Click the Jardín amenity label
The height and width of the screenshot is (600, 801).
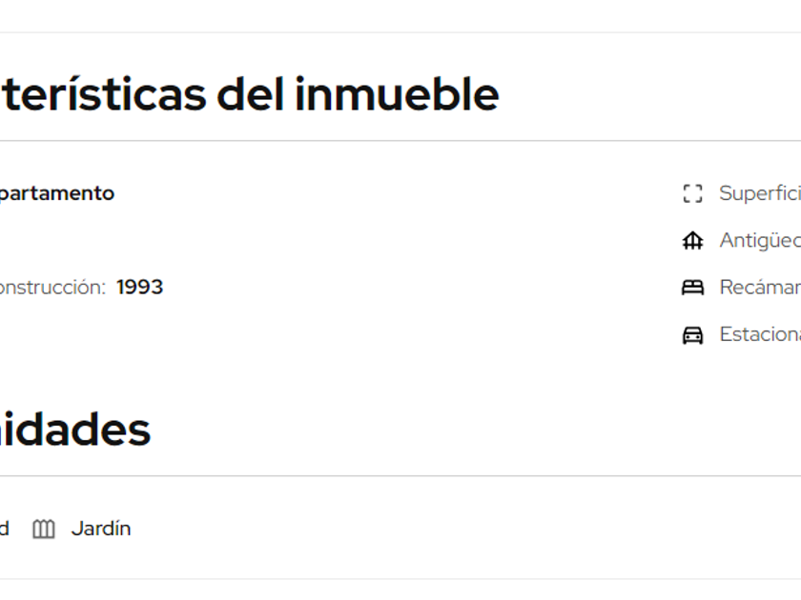tap(101, 529)
